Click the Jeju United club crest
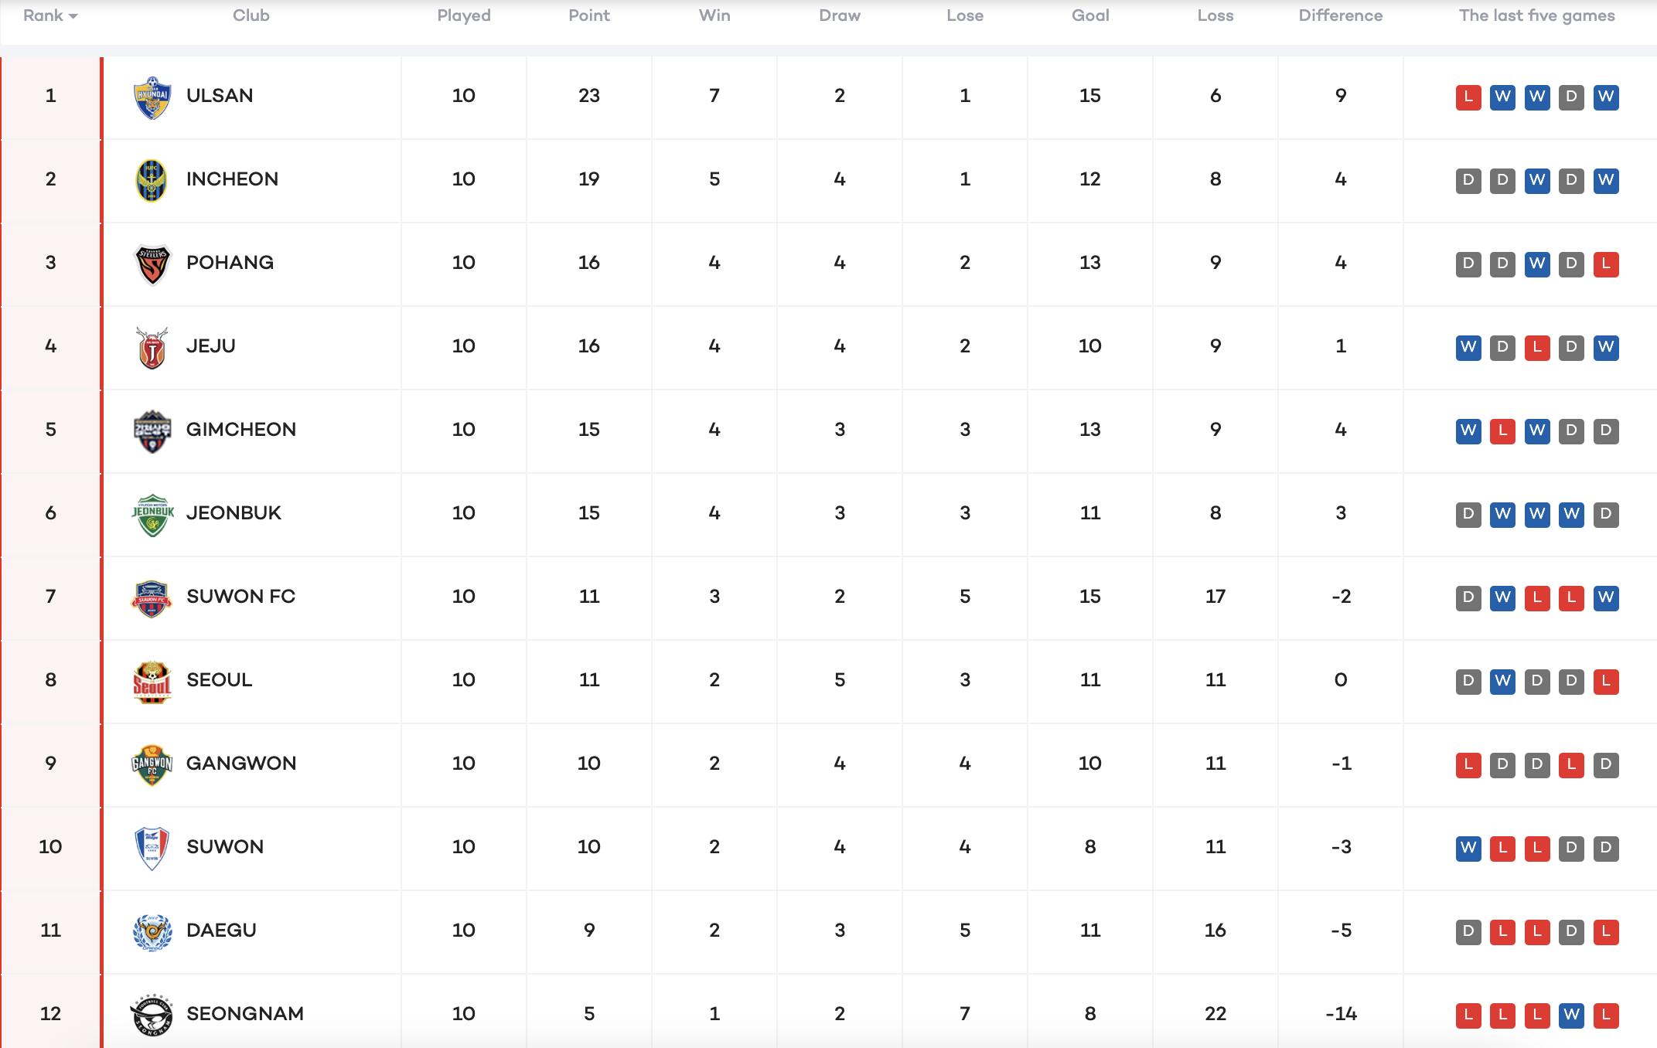This screenshot has width=1657, height=1048. pos(152,347)
